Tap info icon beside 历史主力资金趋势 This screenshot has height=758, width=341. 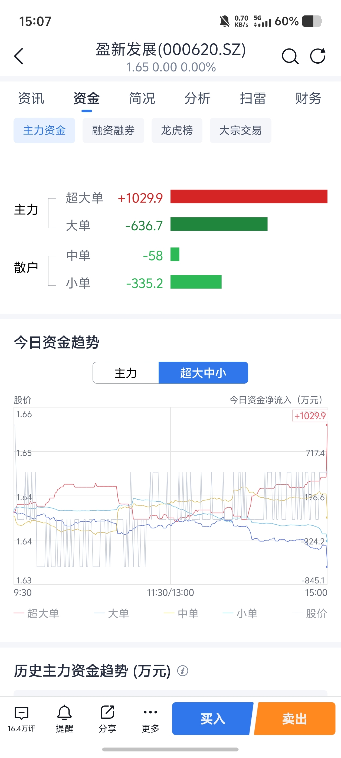click(182, 671)
